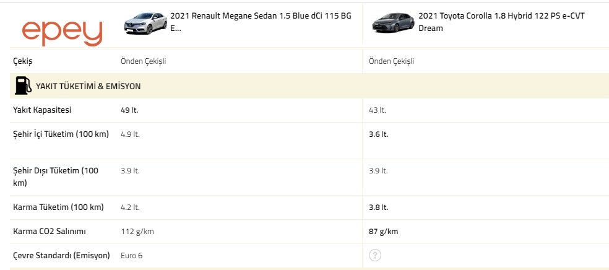Select the Karma CO2 Salınımı row label
This screenshot has height=270, width=609.
click(50, 232)
